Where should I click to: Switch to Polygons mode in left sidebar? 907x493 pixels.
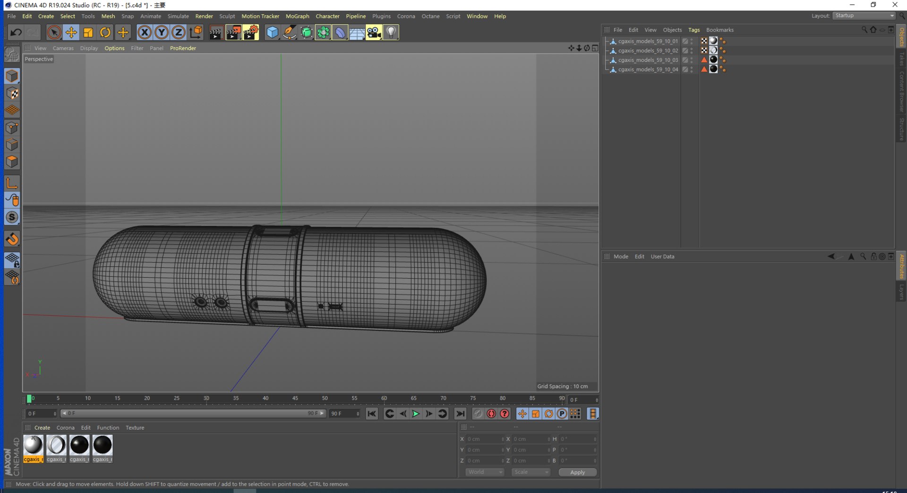[x=12, y=162]
